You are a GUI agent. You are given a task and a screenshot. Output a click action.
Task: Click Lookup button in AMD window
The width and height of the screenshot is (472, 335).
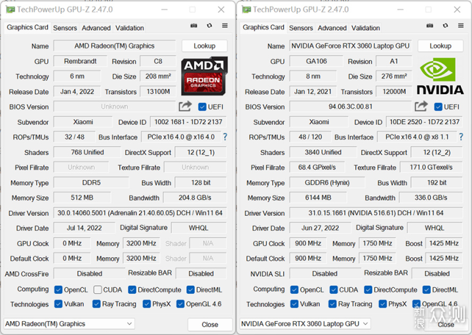click(x=205, y=46)
